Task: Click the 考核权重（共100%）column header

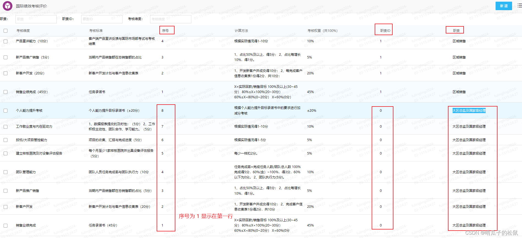Action: (x=322, y=31)
